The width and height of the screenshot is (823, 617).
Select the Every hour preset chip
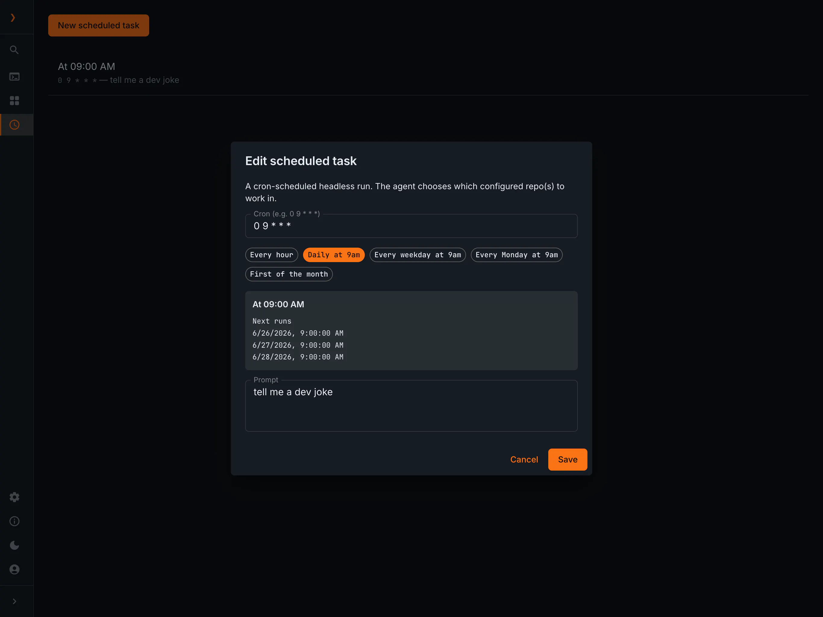click(272, 255)
